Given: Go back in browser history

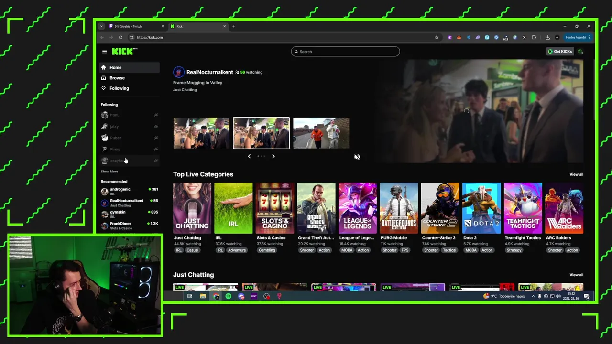Looking at the screenshot, I should click(102, 37).
